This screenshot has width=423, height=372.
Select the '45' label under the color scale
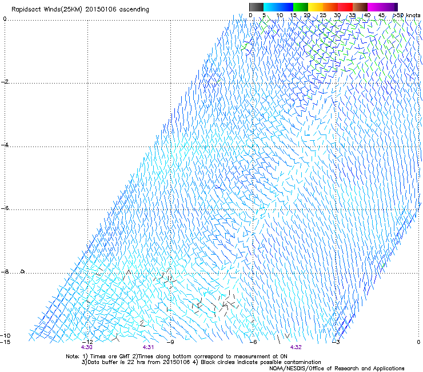(x=381, y=15)
